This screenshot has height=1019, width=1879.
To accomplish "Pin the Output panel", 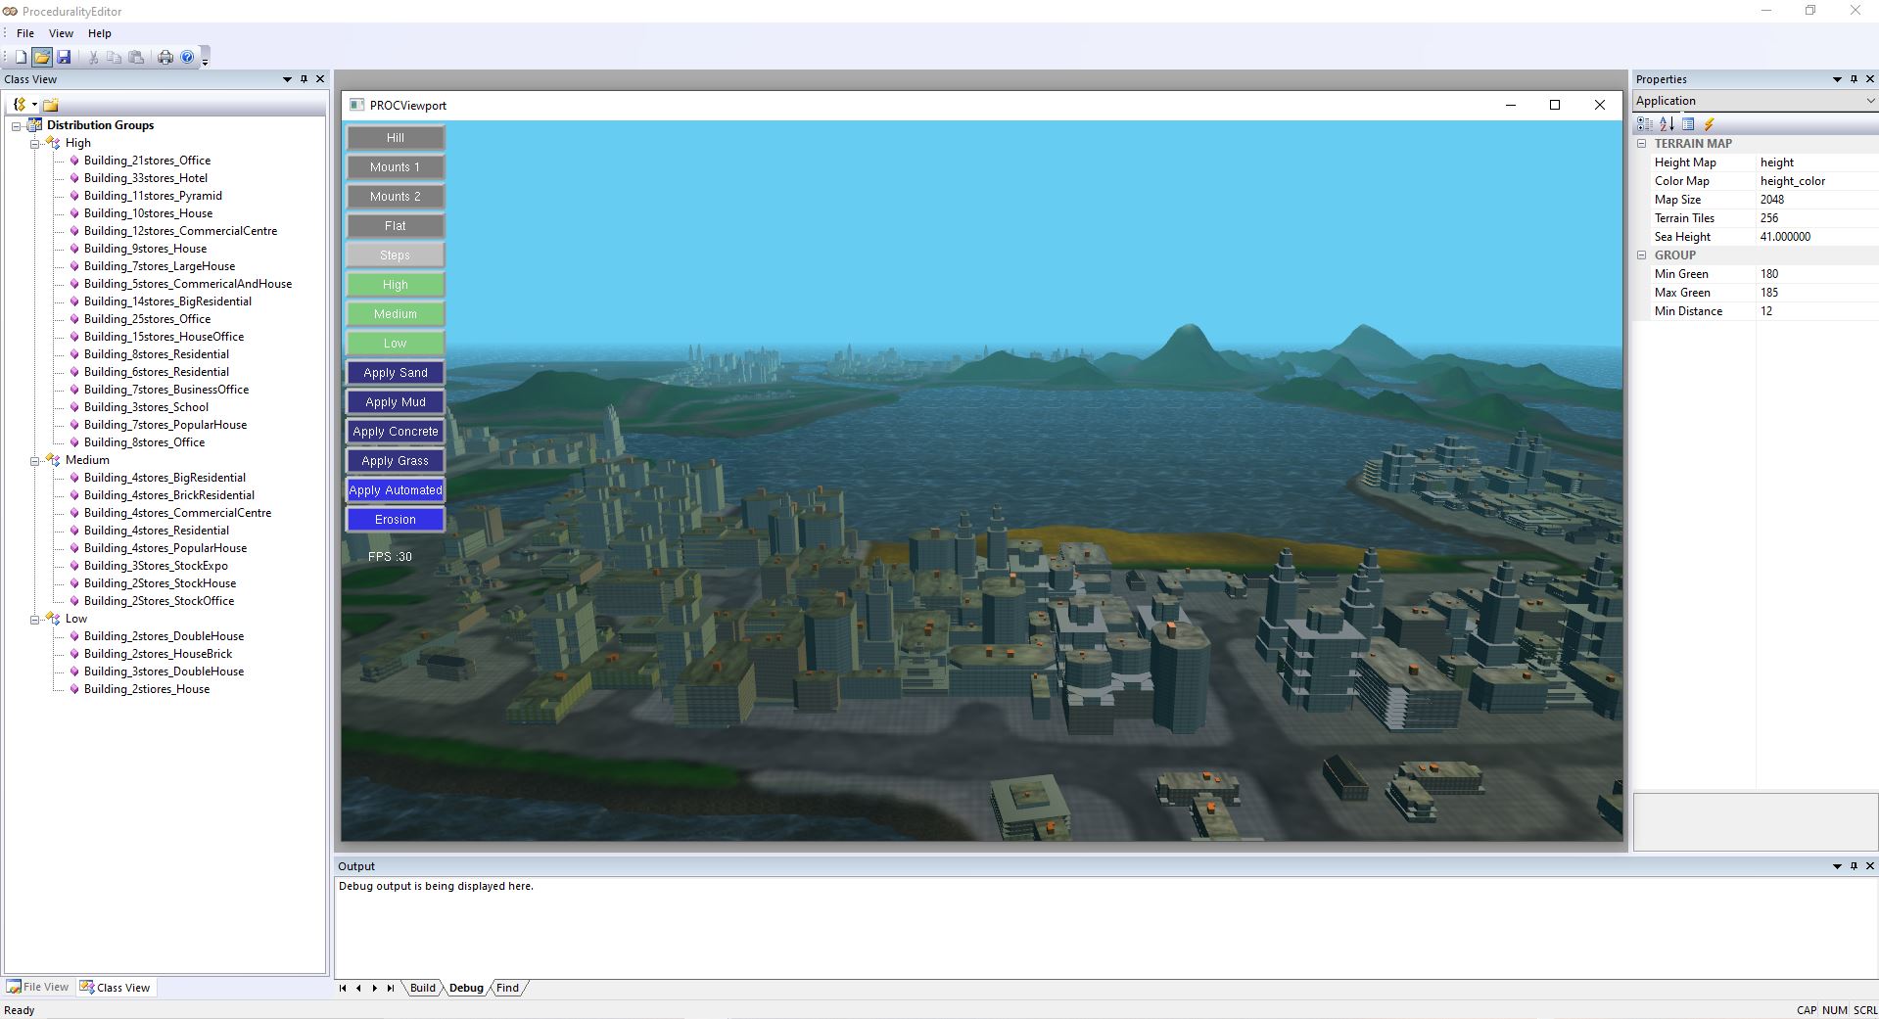I will 1854,865.
